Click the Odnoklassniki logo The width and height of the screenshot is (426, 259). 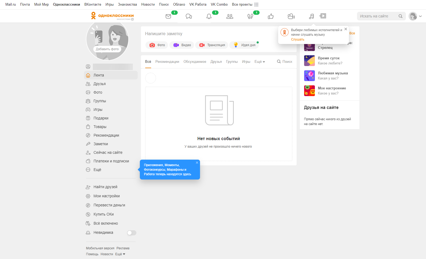[x=112, y=16]
